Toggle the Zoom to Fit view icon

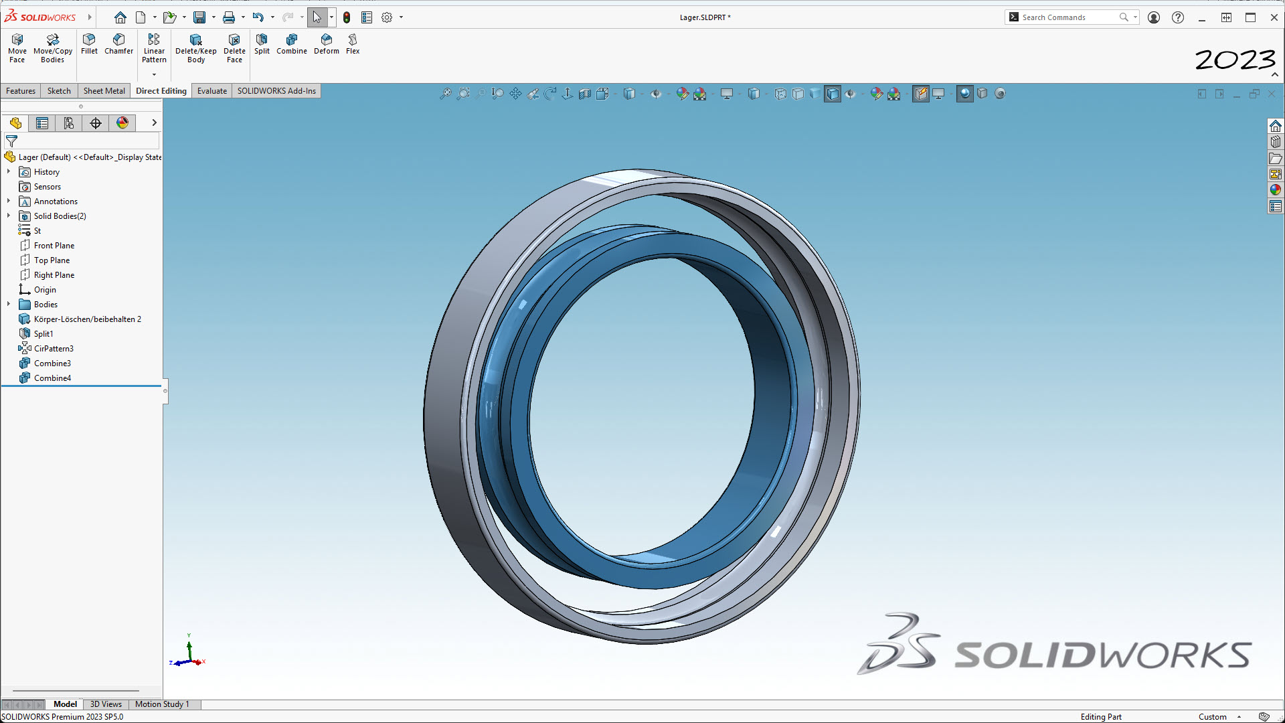tap(445, 94)
